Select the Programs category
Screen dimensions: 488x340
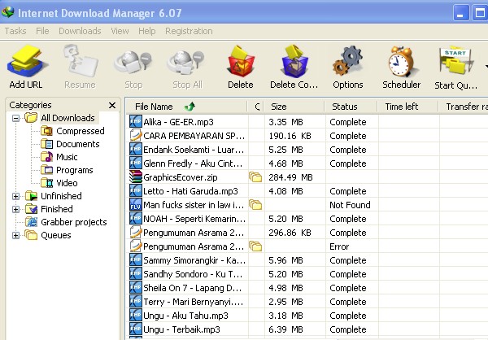point(75,170)
